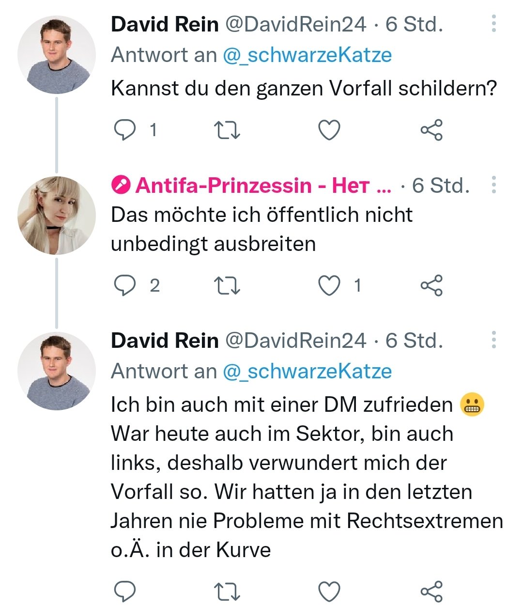Reply to David Rein's first tweet
Viewport: 523px width, 607px height.
pos(124,130)
